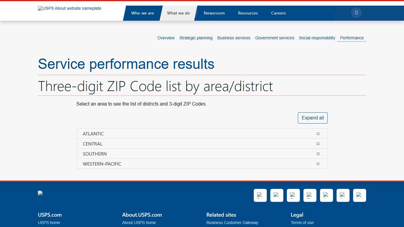Open the search icon in the navigation bar
404x227 pixels.
point(356,13)
